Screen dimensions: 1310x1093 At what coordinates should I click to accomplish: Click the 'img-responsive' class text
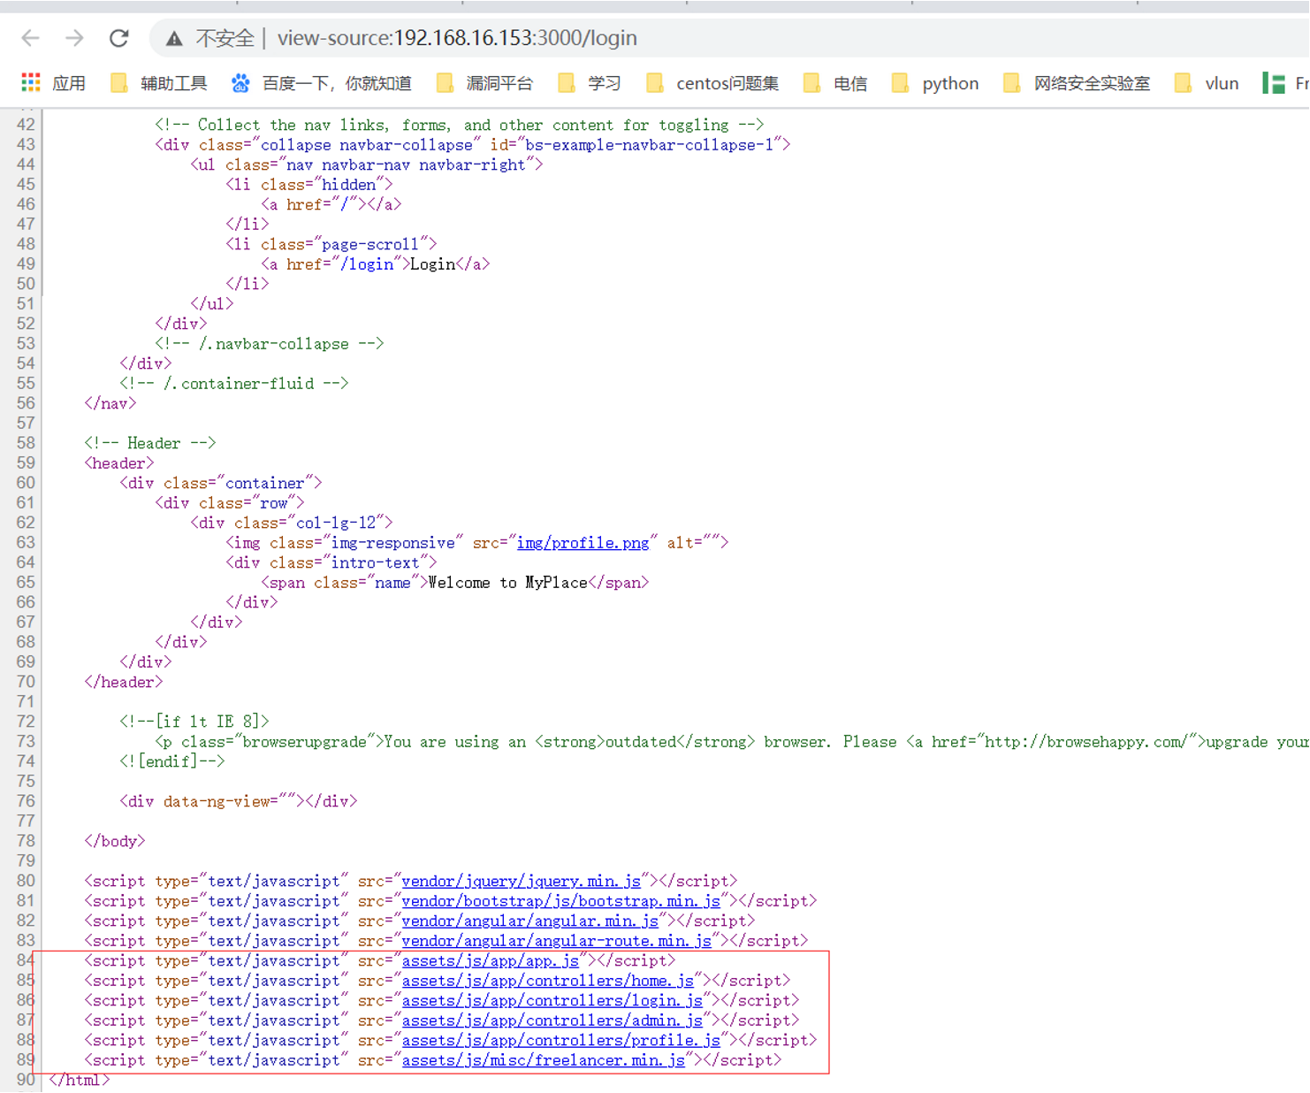click(x=392, y=543)
